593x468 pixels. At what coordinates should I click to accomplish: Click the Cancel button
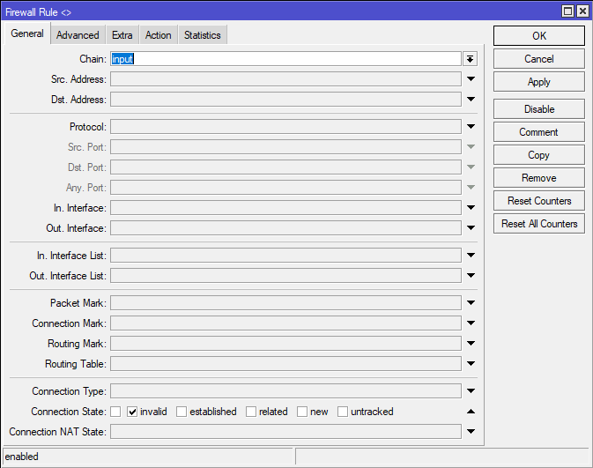(539, 59)
